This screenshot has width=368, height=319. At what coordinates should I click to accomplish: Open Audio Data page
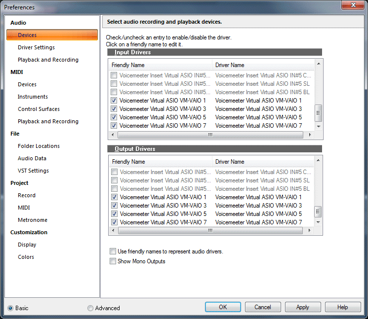(32, 158)
